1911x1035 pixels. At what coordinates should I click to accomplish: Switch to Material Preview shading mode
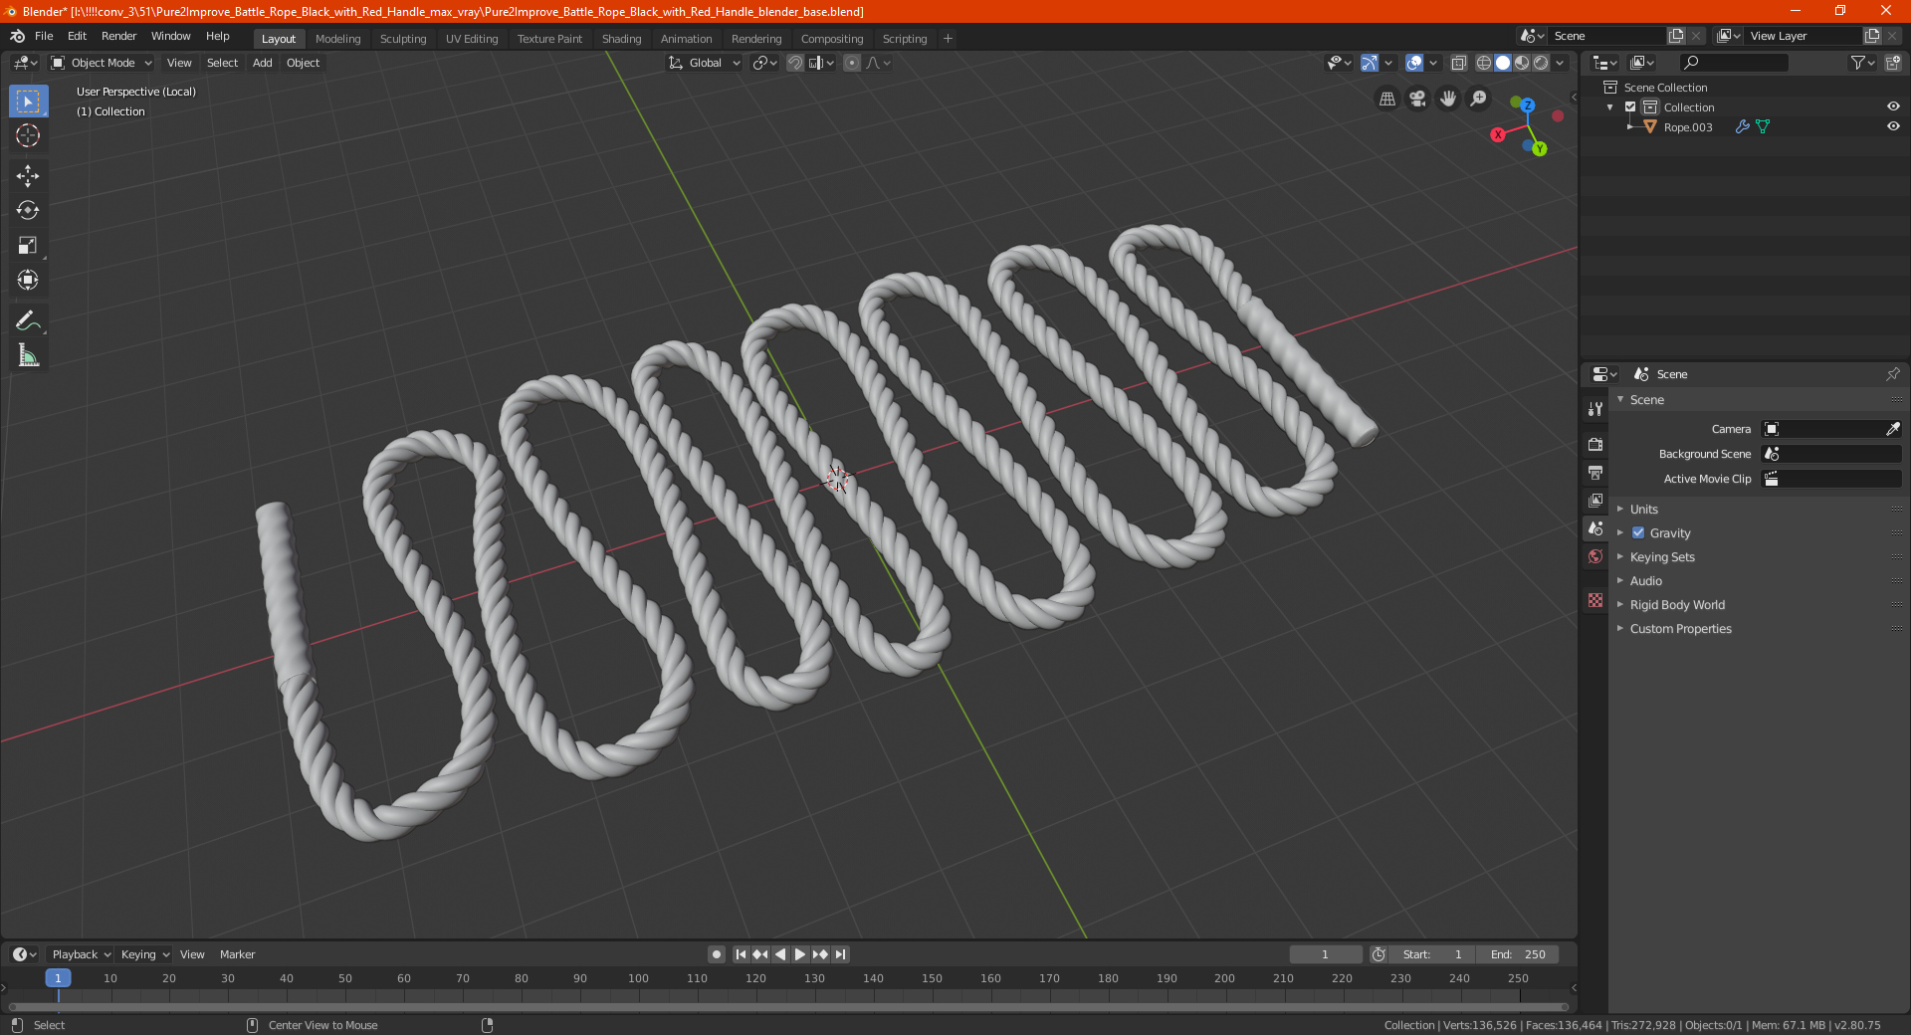pyautogui.click(x=1522, y=63)
